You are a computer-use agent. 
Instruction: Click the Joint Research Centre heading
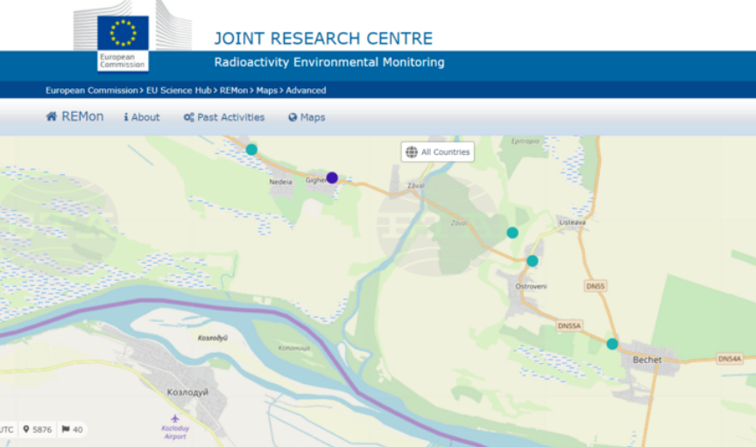tap(323, 38)
